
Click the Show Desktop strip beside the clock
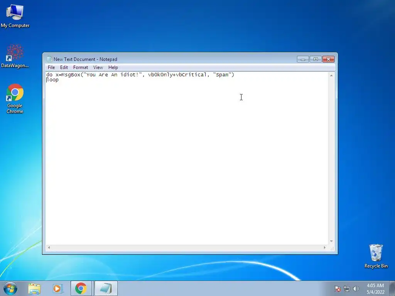tap(392, 289)
